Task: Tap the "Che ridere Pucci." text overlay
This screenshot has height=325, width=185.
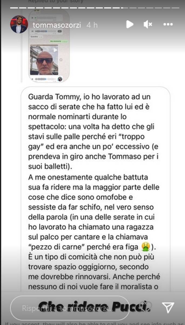Action: pyautogui.click(x=94, y=306)
